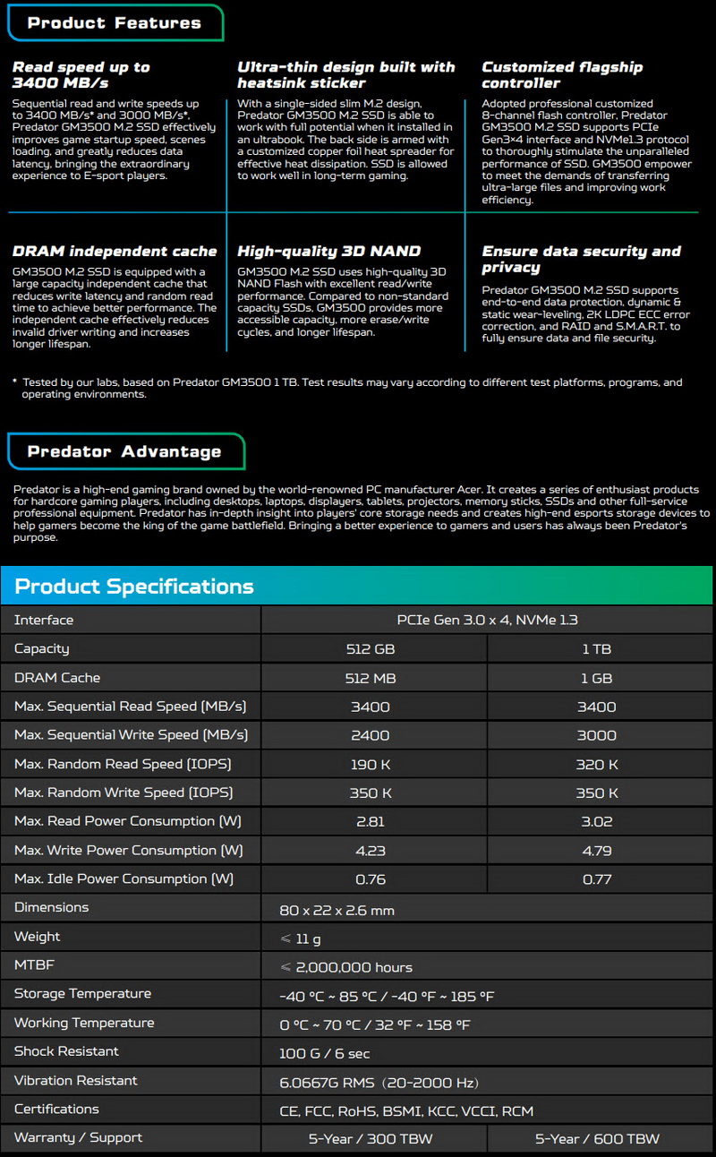Click the 2,000,000 hours MTBF value
Viewport: 716px width, 1157px height.
coord(345,968)
